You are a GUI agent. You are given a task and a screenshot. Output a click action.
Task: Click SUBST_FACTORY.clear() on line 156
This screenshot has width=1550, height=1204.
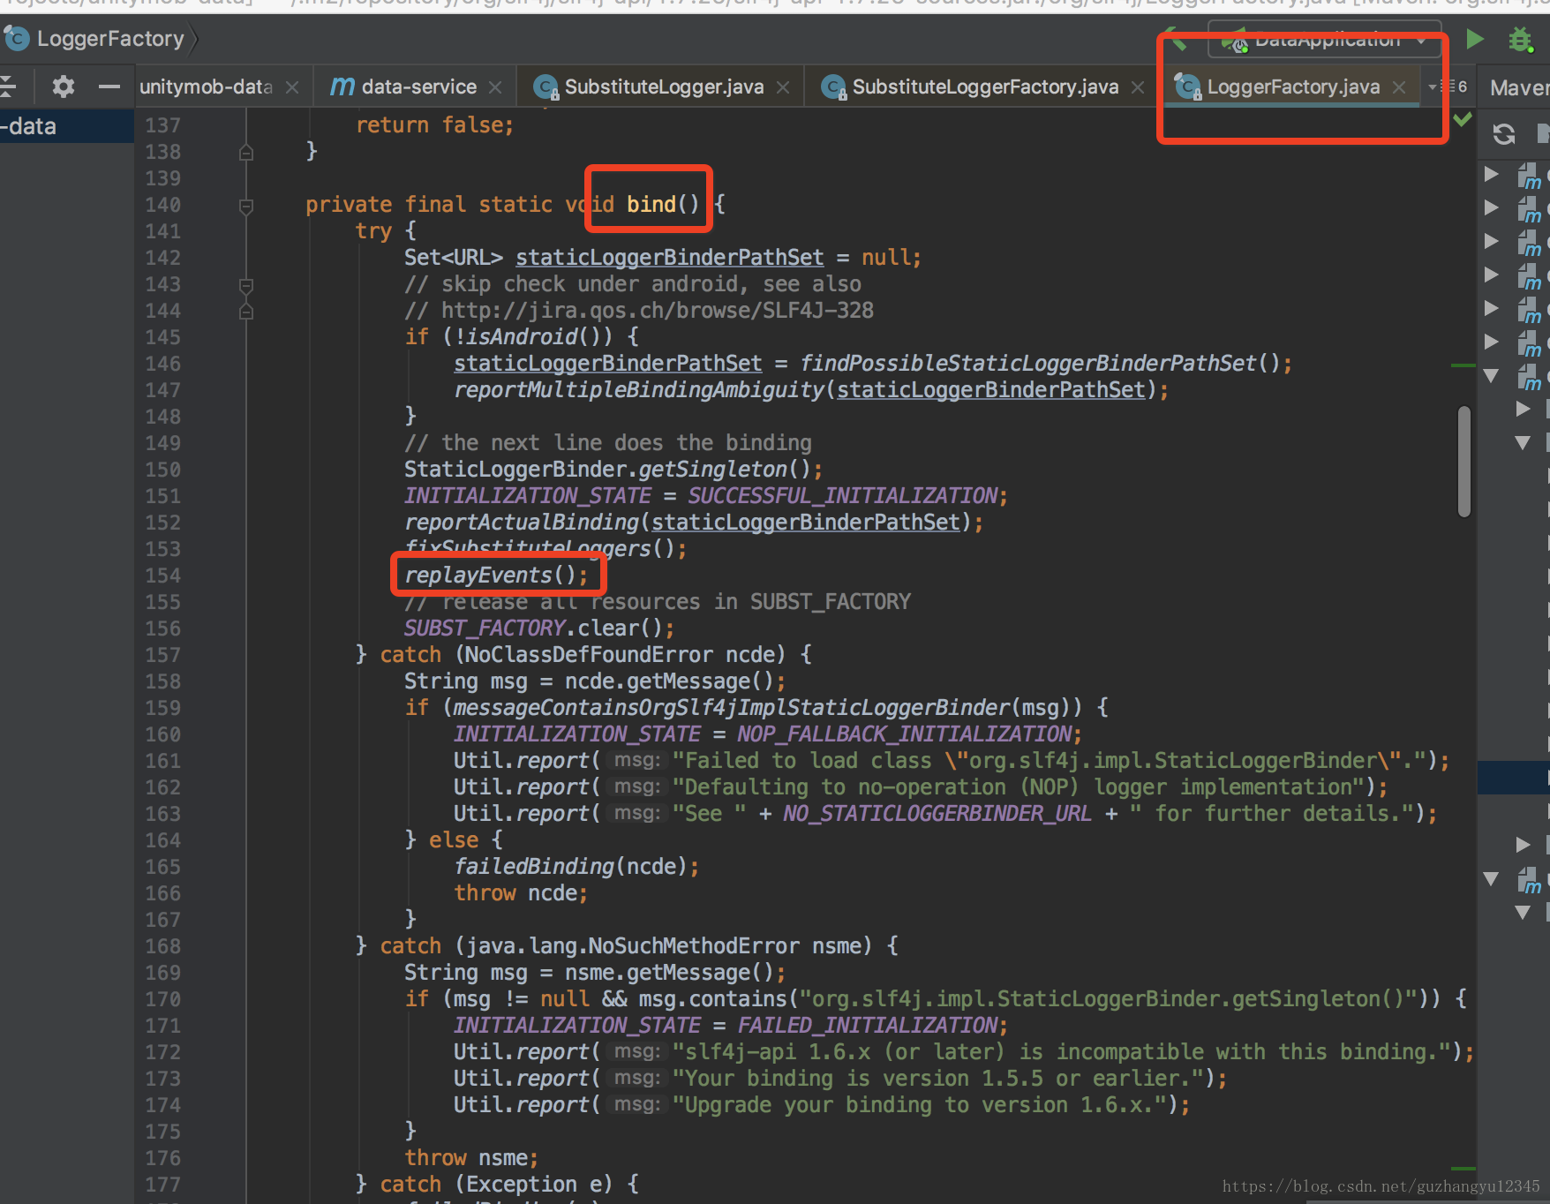(533, 628)
